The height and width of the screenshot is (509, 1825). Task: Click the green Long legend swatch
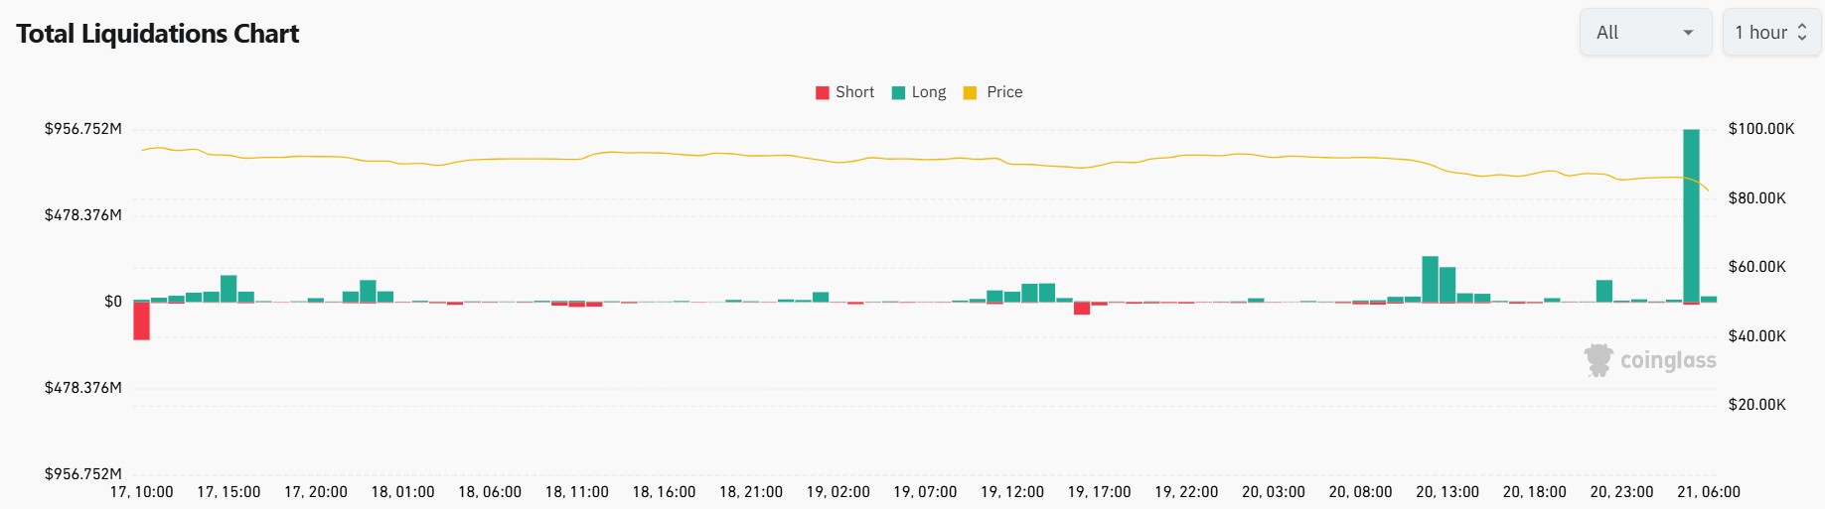[898, 92]
